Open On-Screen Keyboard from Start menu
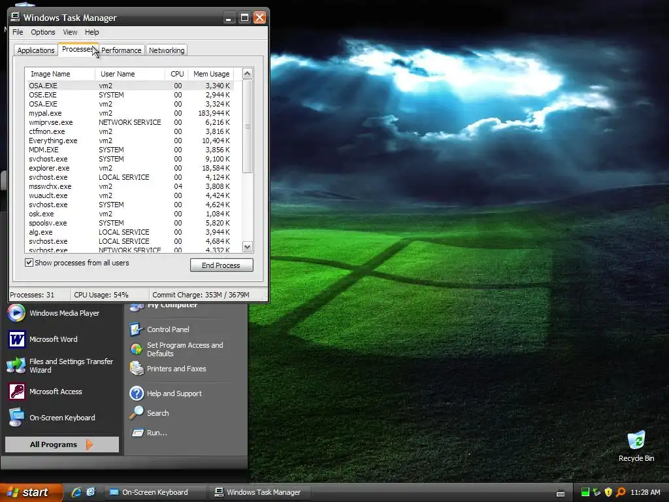This screenshot has height=502, width=669. (51, 418)
